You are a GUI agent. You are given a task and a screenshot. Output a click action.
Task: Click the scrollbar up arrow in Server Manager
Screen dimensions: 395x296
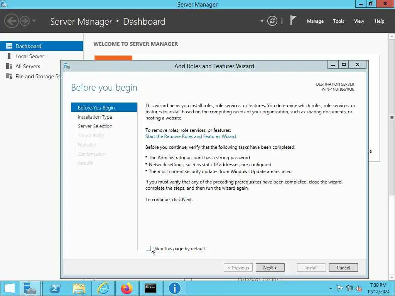coord(392,37)
